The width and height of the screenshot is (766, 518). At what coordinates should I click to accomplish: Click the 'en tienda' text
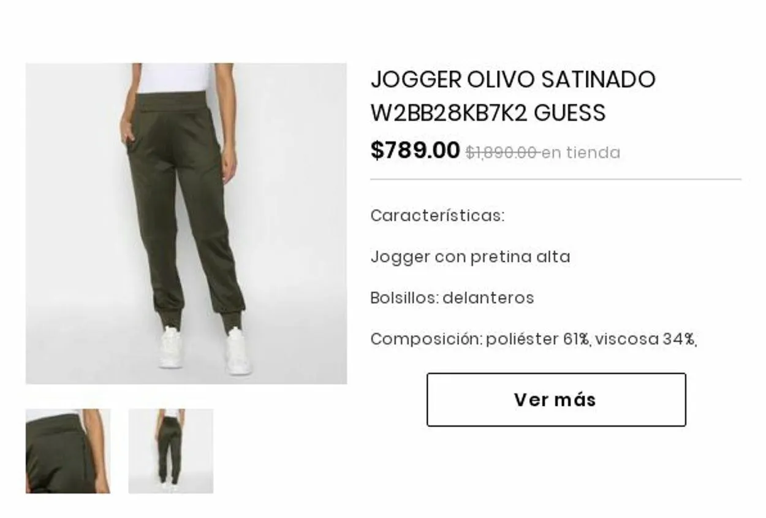(581, 153)
